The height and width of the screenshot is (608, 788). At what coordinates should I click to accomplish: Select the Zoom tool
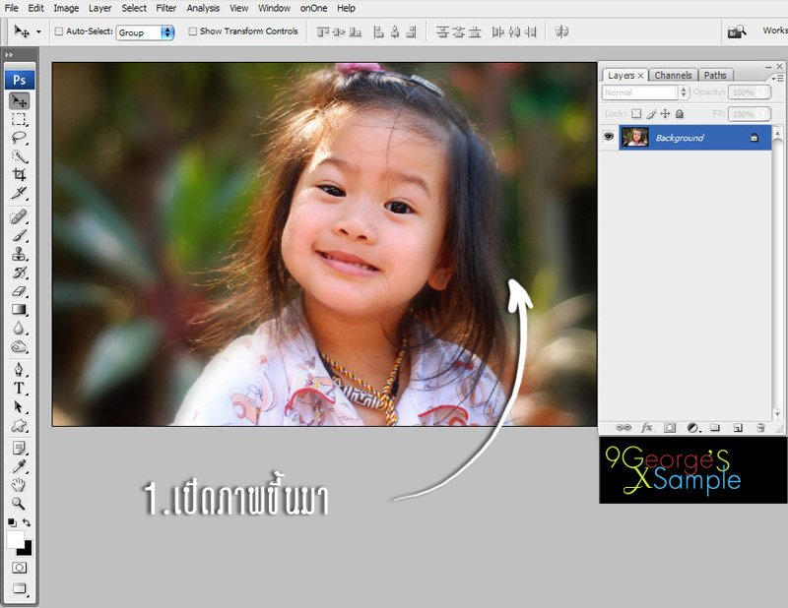coord(19,503)
